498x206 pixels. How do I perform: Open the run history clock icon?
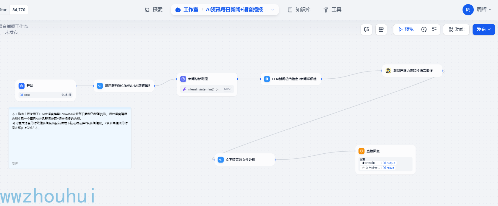coord(424,30)
